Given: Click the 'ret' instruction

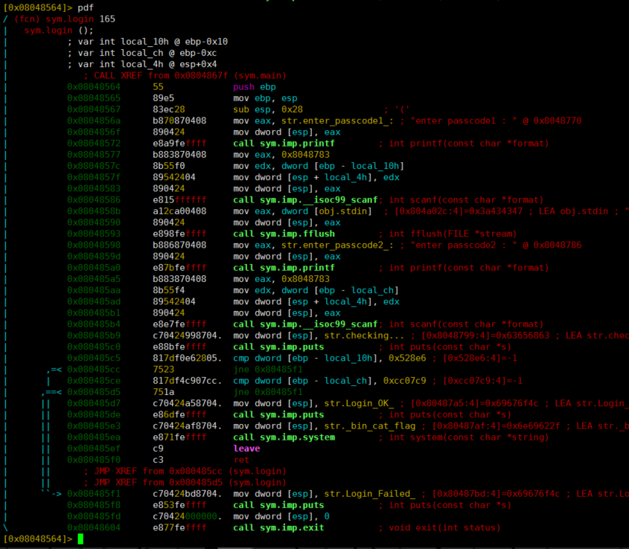Looking at the screenshot, I should (x=241, y=460).
